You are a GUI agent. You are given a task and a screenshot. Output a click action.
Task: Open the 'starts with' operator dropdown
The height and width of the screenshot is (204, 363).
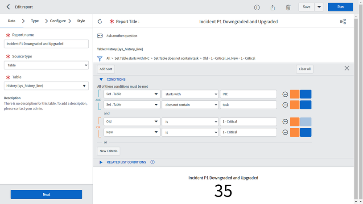tap(190, 94)
